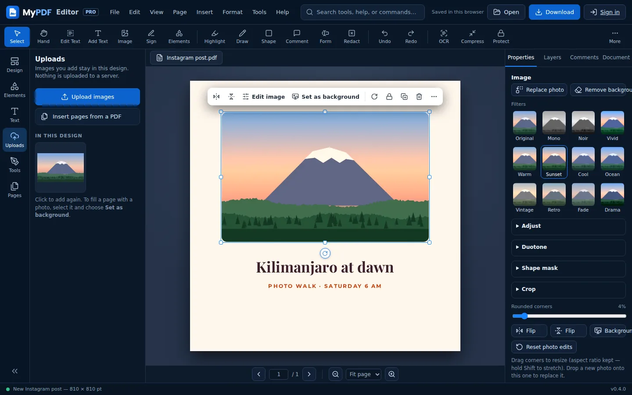Viewport: 632px width, 395px height.
Task: Switch to the Layers tab
Action: [552, 57]
